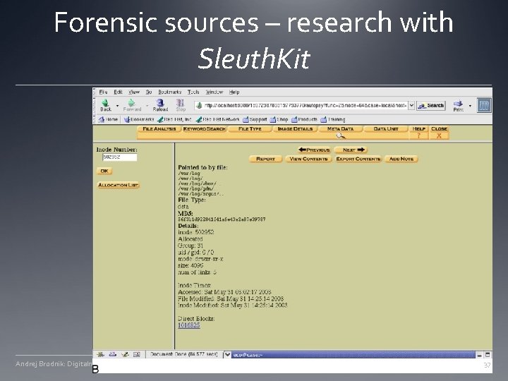This screenshot has width=508, height=381.
Task: Switch to the Meta Data tab
Action: [x=340, y=129]
